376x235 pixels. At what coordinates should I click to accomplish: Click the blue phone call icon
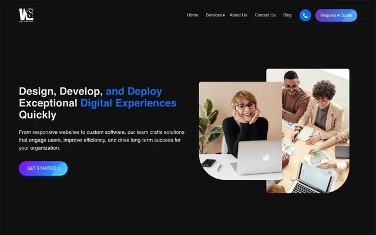[305, 15]
